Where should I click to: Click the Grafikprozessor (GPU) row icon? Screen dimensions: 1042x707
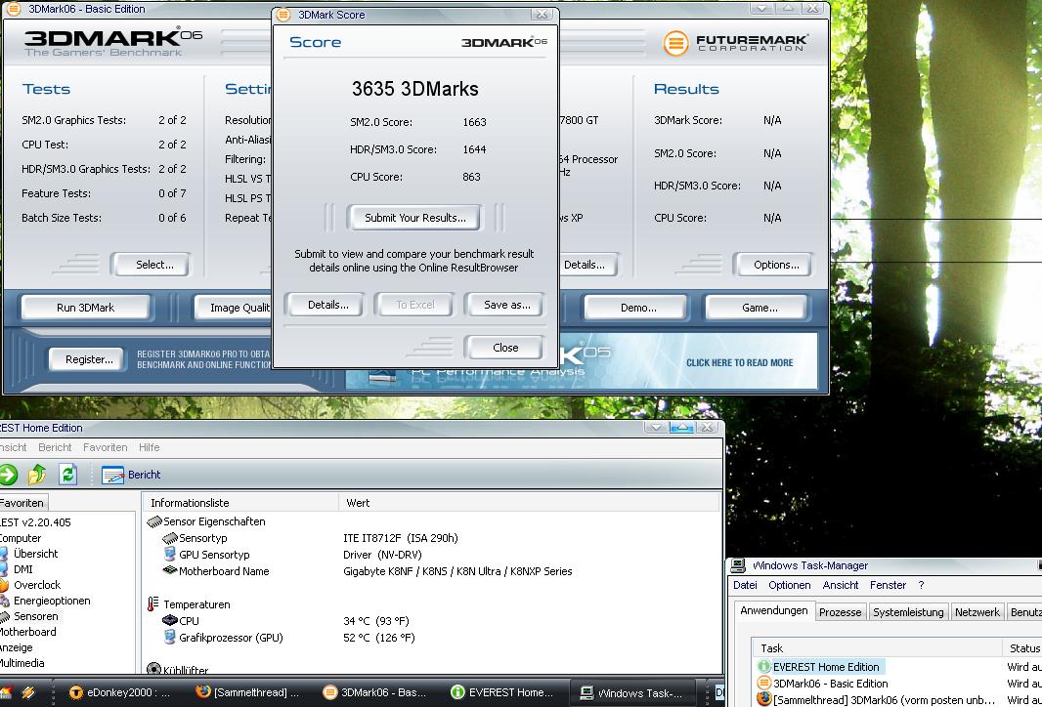coord(169,638)
